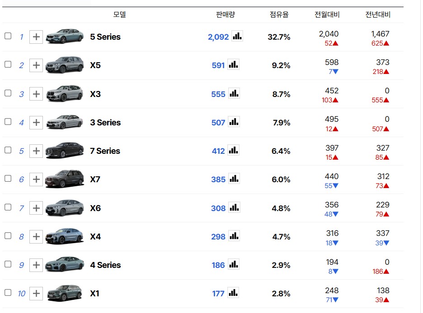Open sales chart icon for 3 Series
Image resolution: width=423 pixels, height=313 pixels.
pyautogui.click(x=234, y=122)
